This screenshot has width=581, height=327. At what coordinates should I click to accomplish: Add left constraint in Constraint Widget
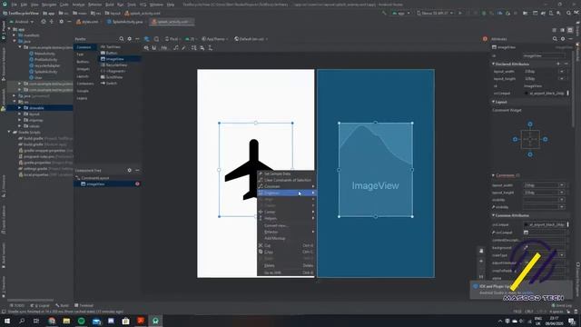(x=515, y=139)
